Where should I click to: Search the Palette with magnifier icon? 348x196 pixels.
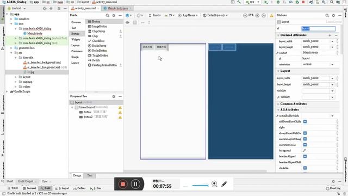coord(108,15)
